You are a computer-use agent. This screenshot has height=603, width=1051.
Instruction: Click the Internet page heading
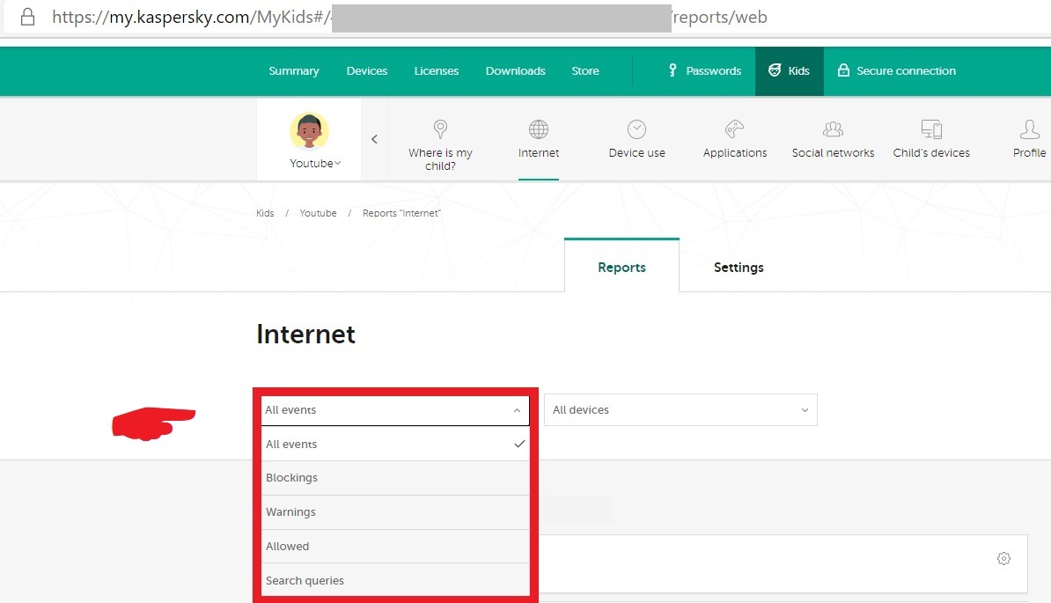pyautogui.click(x=305, y=334)
